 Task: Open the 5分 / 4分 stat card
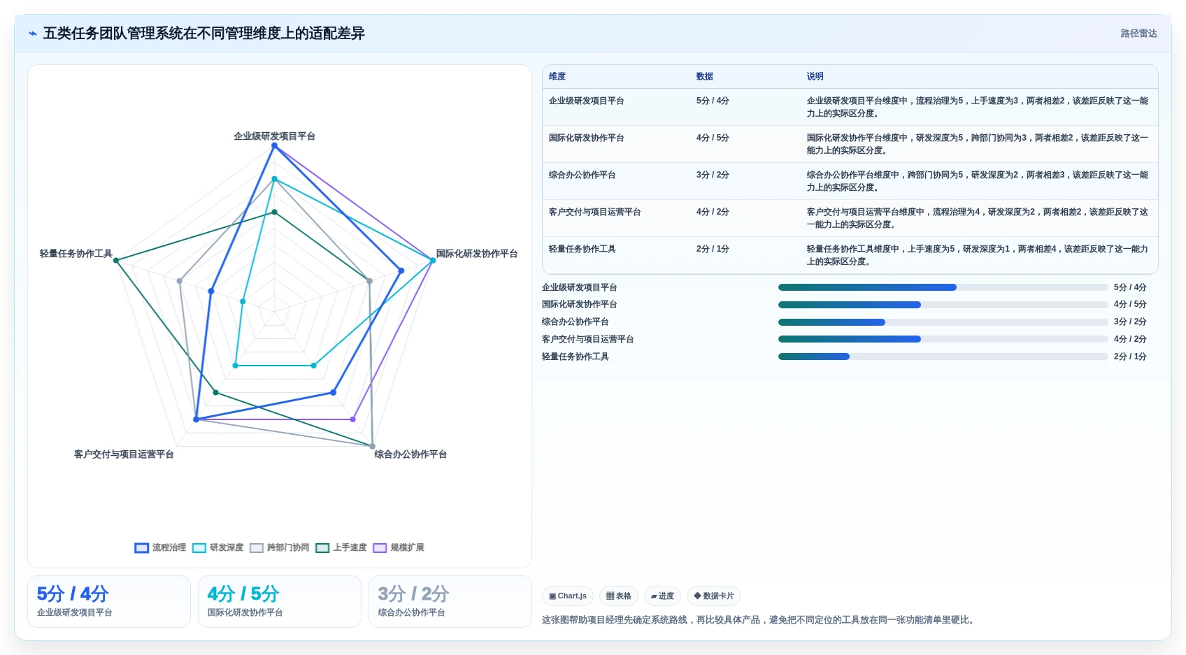tap(109, 601)
